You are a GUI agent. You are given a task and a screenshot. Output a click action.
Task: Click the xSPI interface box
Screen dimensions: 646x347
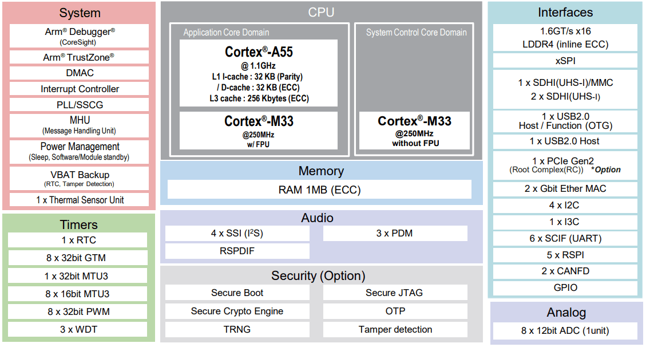click(x=565, y=61)
